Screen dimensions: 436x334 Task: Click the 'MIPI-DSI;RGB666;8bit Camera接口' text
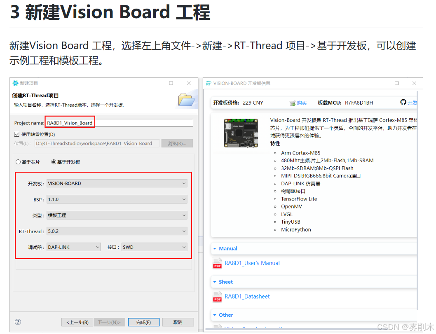pyautogui.click(x=321, y=175)
